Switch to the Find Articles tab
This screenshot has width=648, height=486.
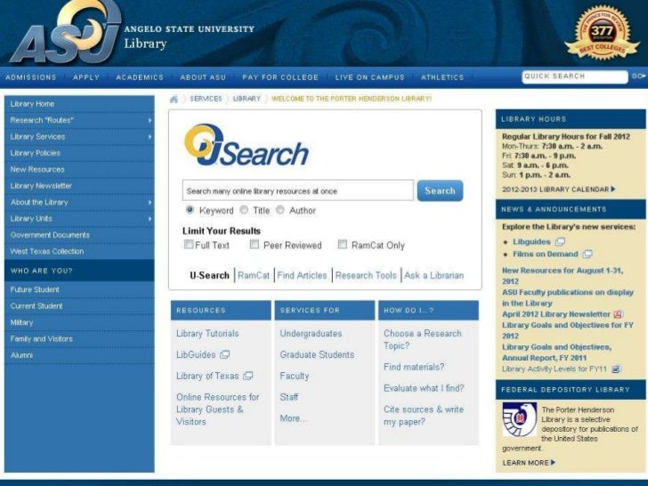pos(302,275)
